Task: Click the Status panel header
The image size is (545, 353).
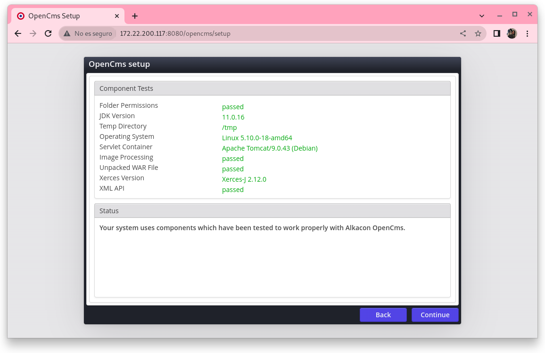Action: 272,211
